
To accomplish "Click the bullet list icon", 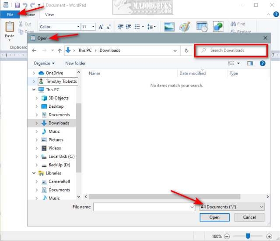I will [x=137, y=27].
